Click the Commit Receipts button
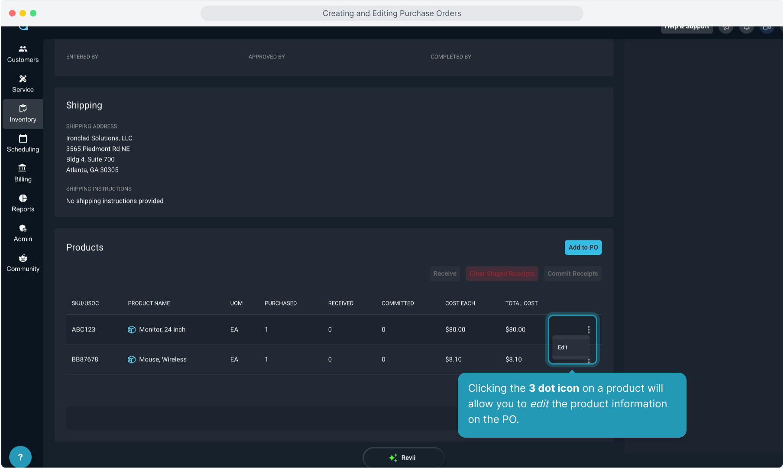 572,273
